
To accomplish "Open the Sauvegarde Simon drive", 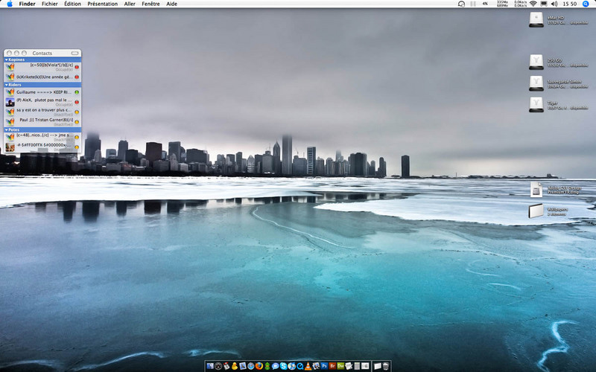I will click(x=536, y=83).
